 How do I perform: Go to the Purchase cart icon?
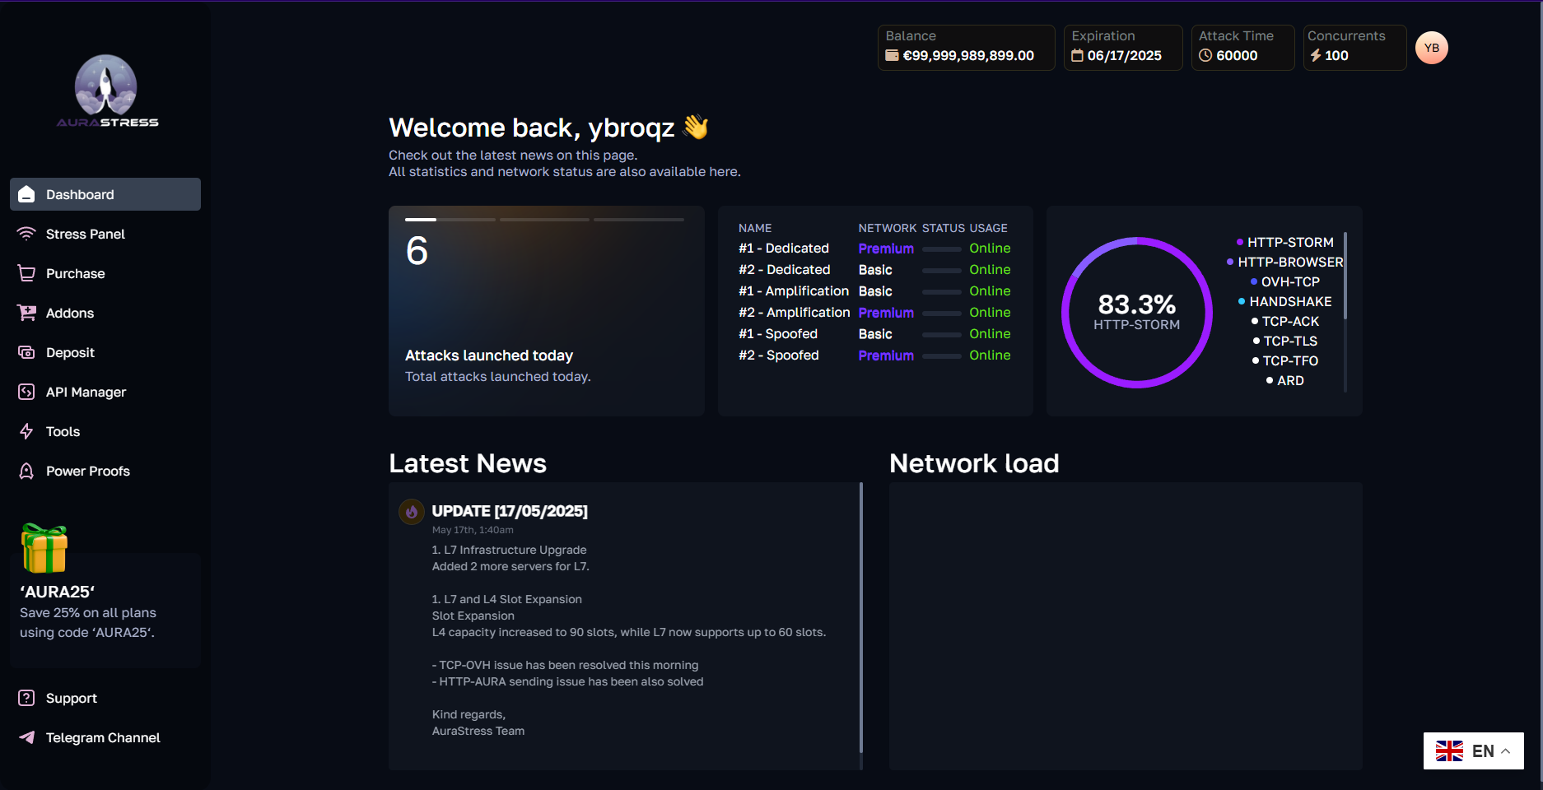click(x=26, y=273)
